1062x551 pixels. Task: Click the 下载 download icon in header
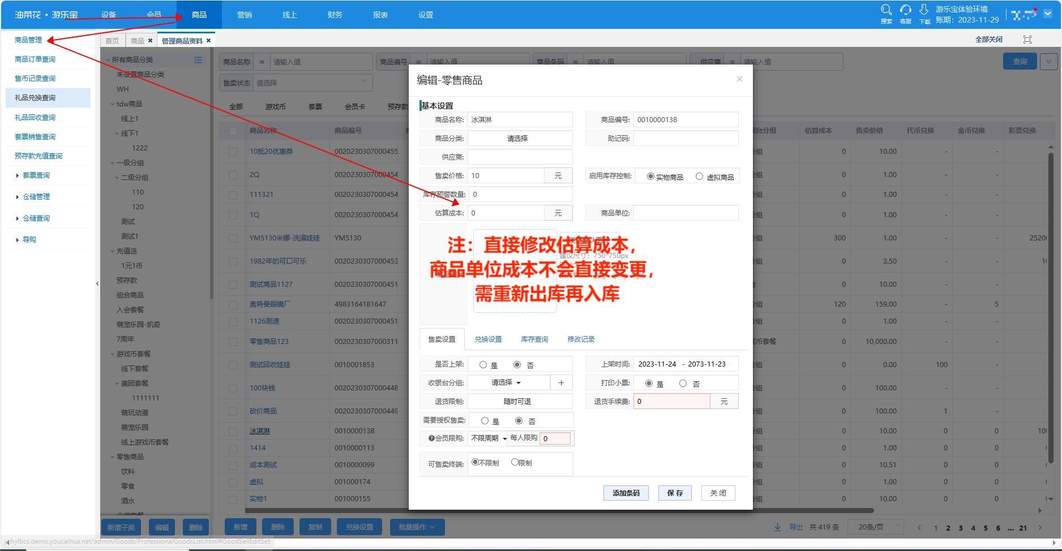coord(924,10)
